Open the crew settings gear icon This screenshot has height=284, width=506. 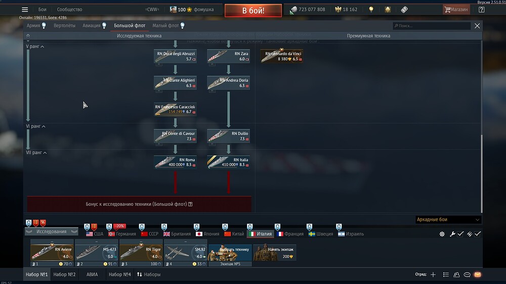click(442, 234)
